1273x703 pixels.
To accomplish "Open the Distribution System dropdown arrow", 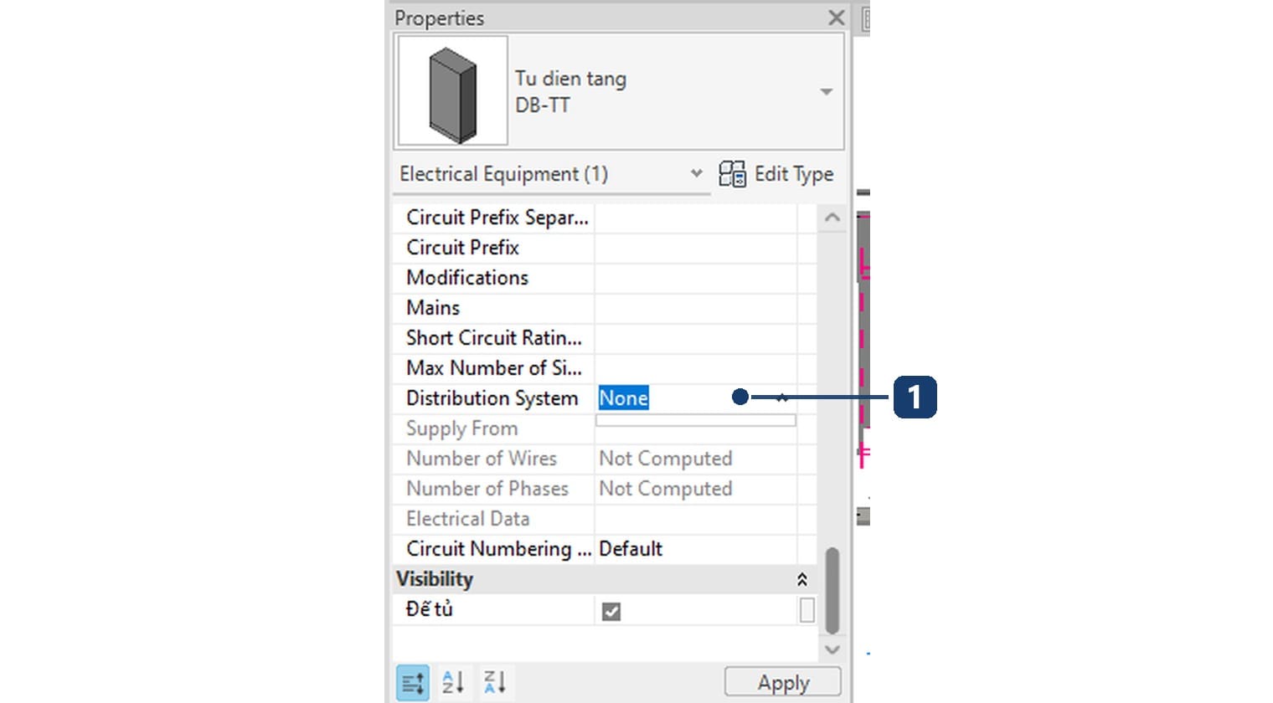I will (782, 398).
